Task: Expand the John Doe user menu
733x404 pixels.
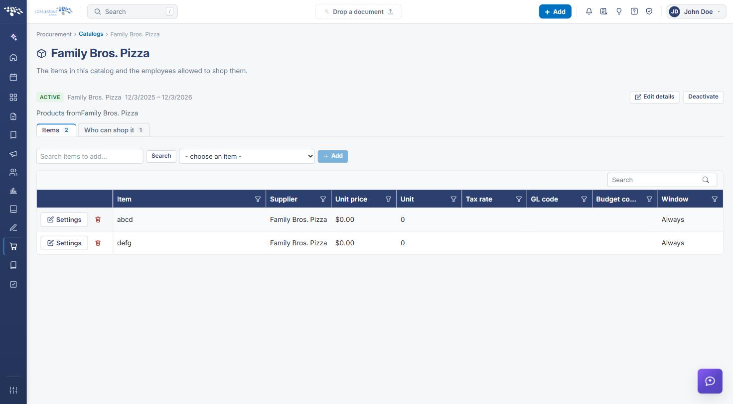Action: click(697, 11)
